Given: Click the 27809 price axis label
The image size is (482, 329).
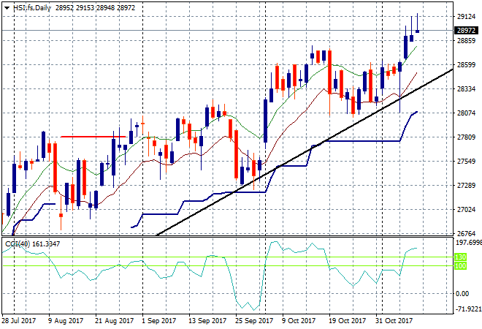Looking at the screenshot, I should [x=466, y=137].
